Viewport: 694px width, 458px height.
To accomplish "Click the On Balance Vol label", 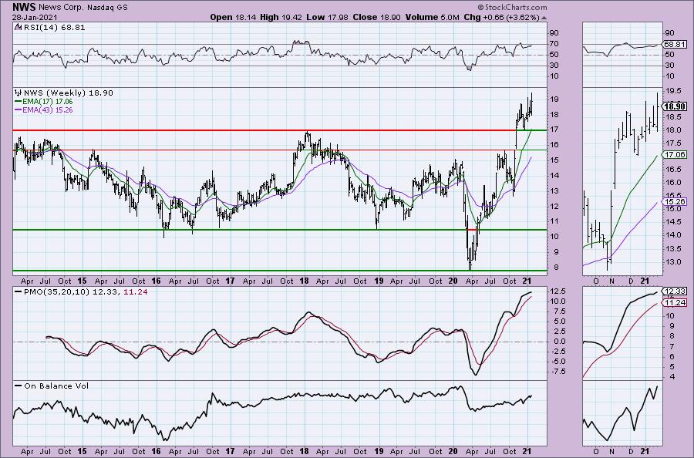I will [56, 386].
